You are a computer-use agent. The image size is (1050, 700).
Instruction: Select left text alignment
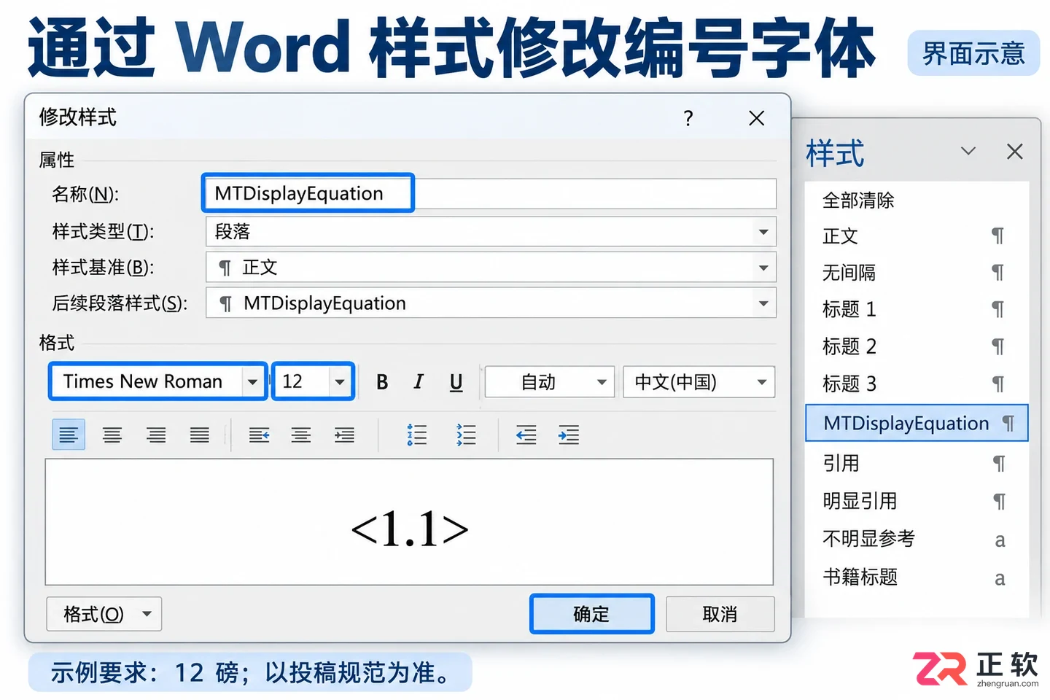[x=69, y=435]
